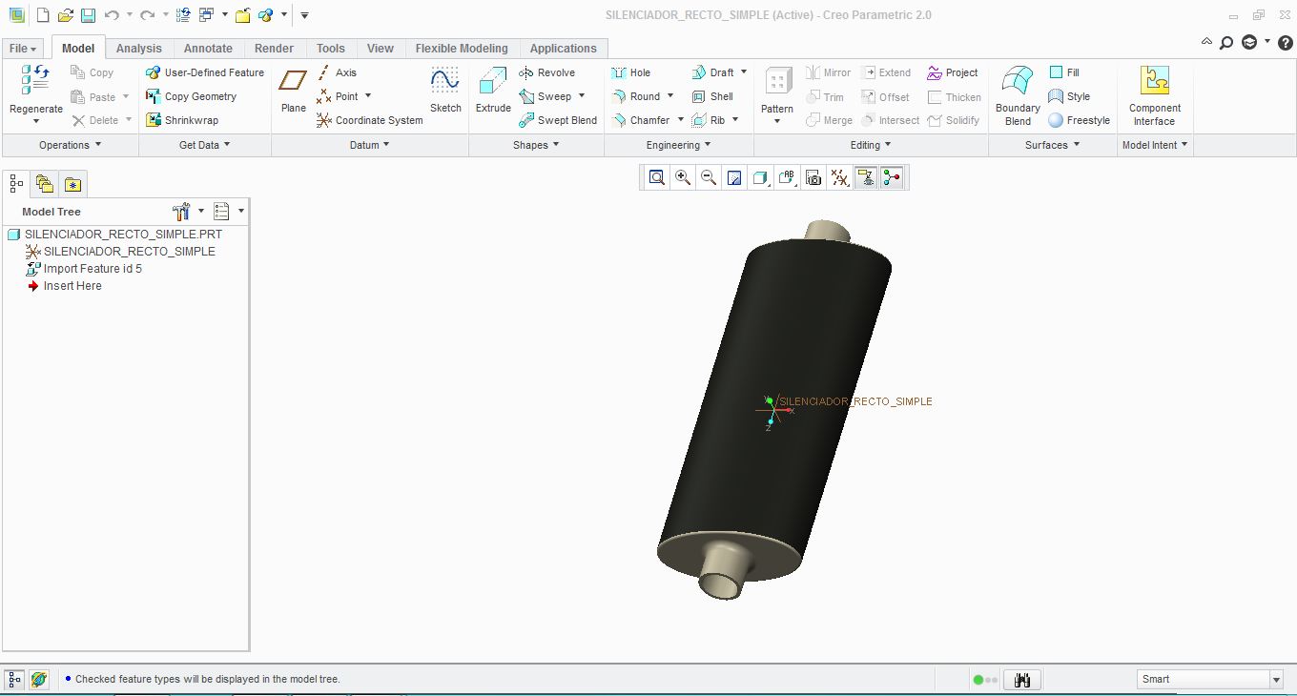Viewport: 1297px width, 696px height.
Task: Zoom in using the graphics toolbar
Action: tap(683, 177)
